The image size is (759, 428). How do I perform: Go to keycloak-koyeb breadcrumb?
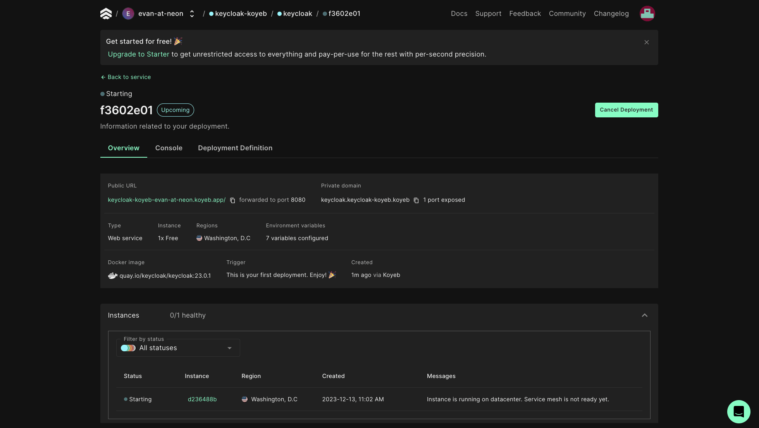click(241, 14)
